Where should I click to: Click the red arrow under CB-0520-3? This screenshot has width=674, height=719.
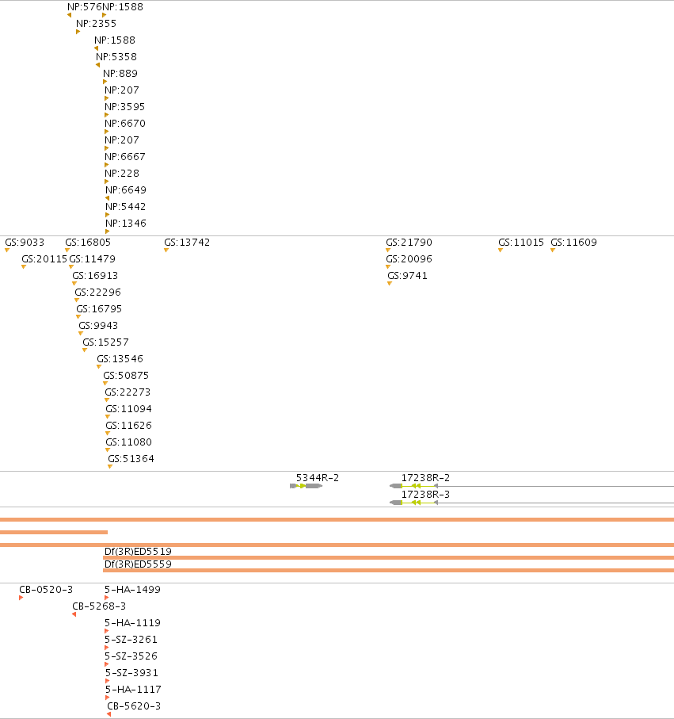(x=21, y=598)
